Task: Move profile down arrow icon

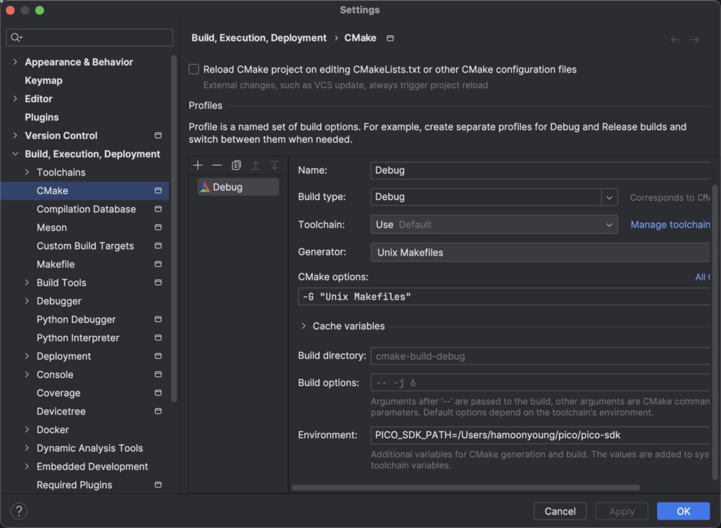Action: [x=275, y=165]
